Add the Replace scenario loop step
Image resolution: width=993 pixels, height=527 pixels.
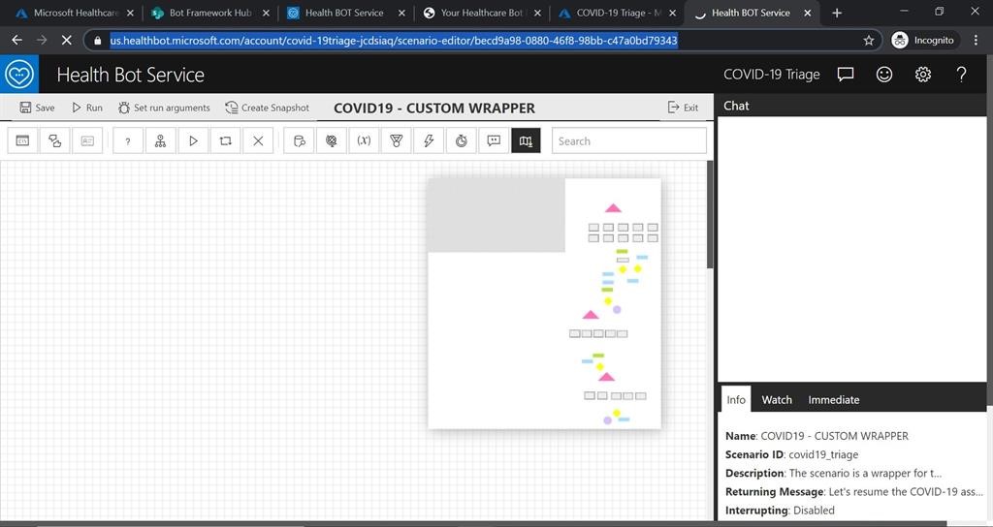(x=225, y=141)
